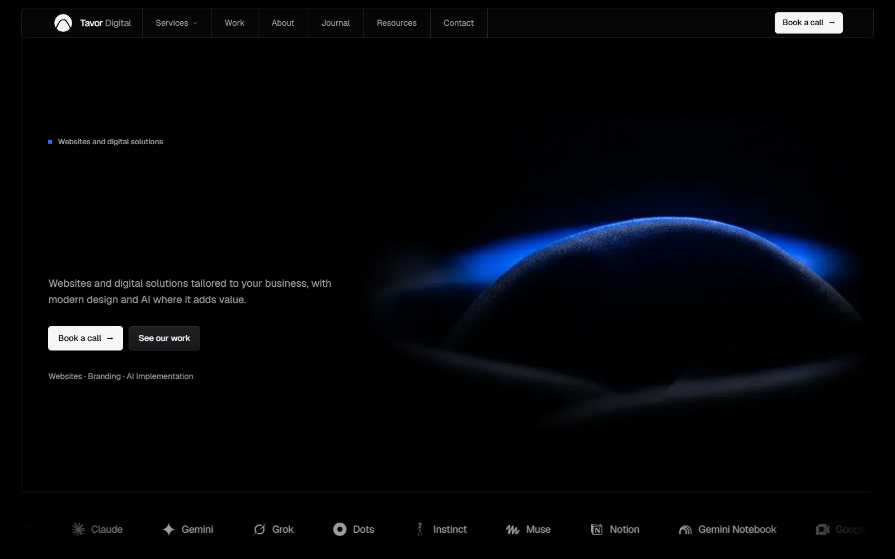Select the Muse label text
The image size is (895, 559).
click(539, 529)
